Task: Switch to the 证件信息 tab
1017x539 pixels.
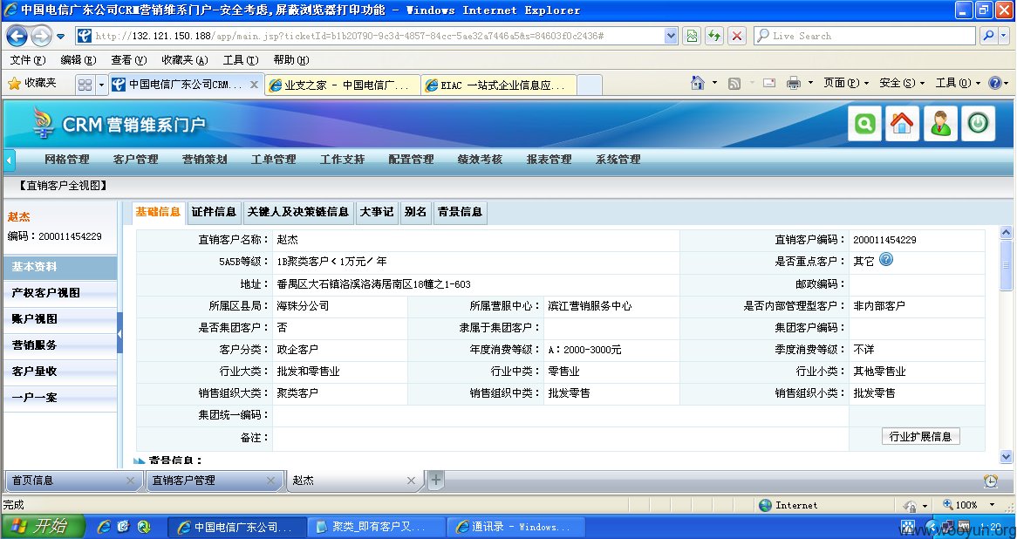Action: (x=214, y=212)
